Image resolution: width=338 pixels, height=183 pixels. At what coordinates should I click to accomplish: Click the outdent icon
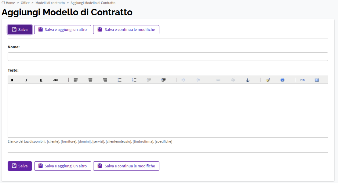[x=149, y=80]
